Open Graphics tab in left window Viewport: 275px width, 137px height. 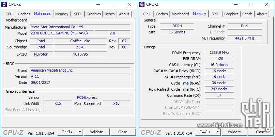(x=94, y=14)
